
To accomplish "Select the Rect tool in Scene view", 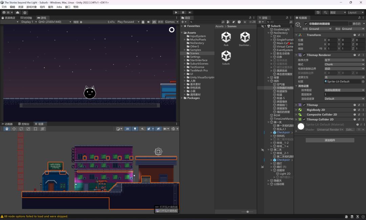I will pyautogui.click(x=35, y=129).
